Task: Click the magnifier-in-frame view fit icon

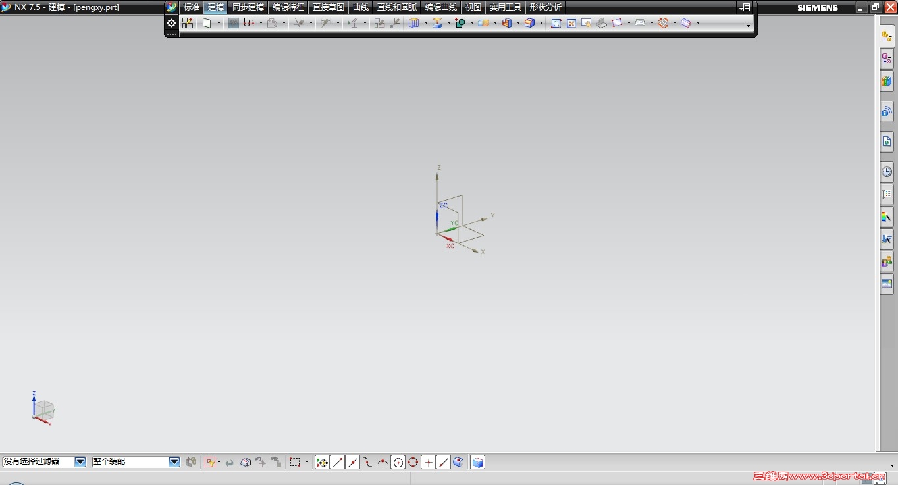Action: click(x=556, y=23)
